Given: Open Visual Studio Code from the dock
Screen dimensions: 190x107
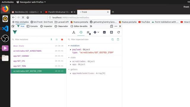Looking at the screenshot, I should pyautogui.click(x=5, y=29).
